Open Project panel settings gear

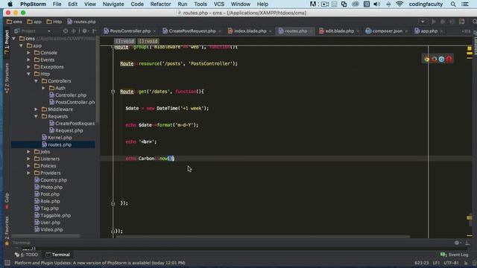(85, 31)
